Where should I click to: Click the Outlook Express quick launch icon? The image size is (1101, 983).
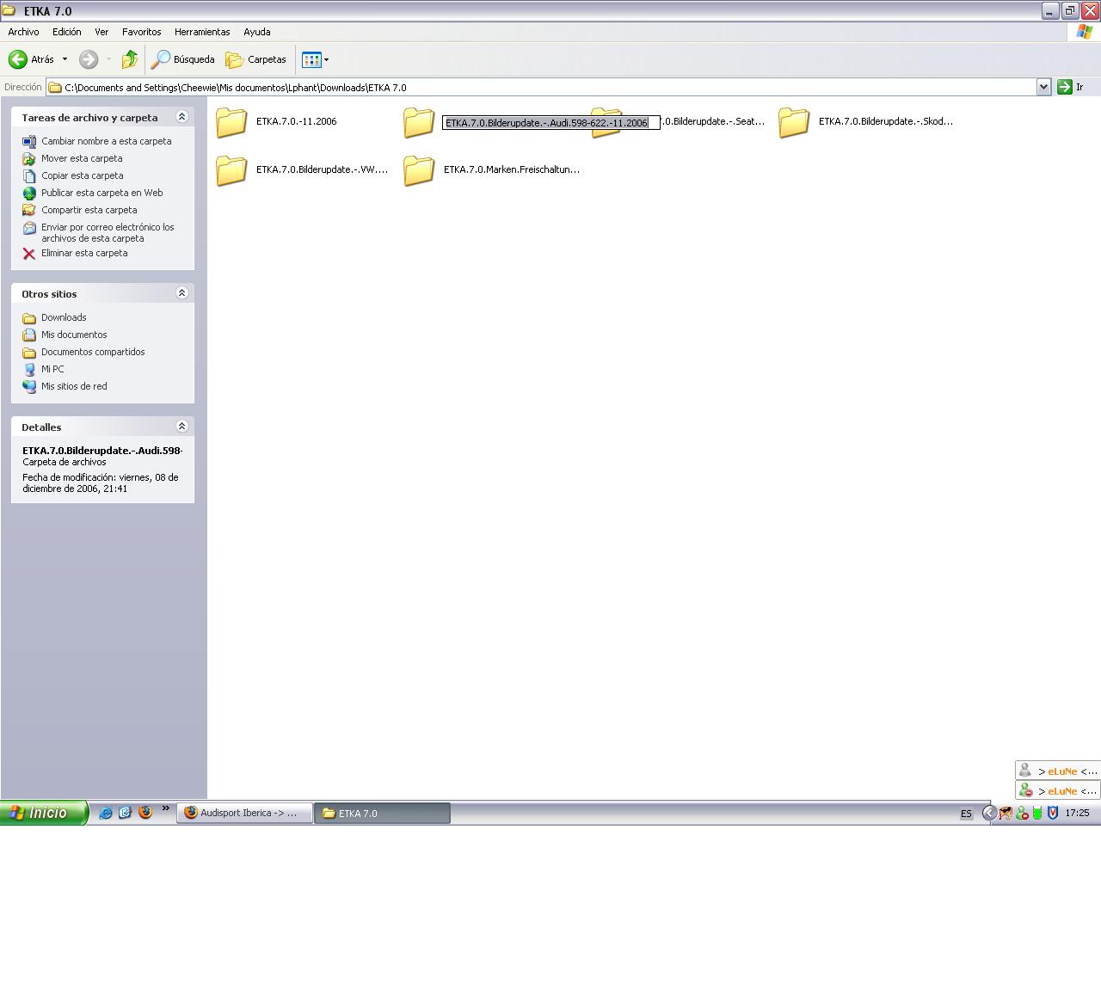click(x=125, y=812)
